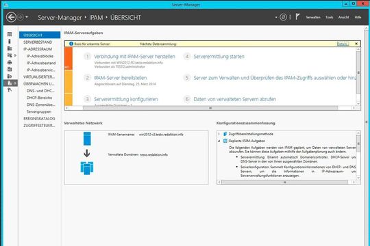Open DHCP-Bereiche in the navigation list
Viewport: 370px width, 246px height.
pyautogui.click(x=39, y=98)
